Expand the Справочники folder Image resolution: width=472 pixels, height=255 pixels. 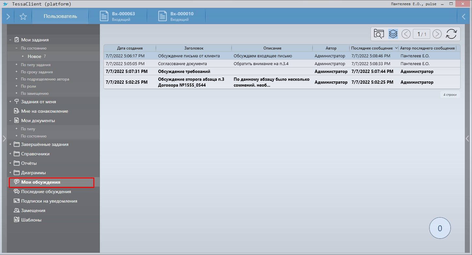10,154
